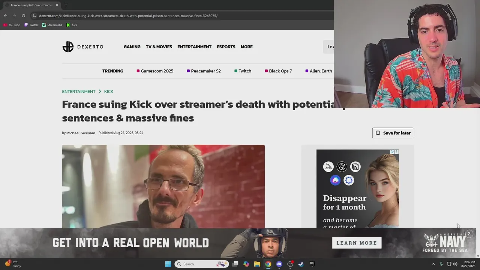The height and width of the screenshot is (270, 480).
Task: Click the ENTERTAINMENT breadcrumb link
Action: [x=79, y=91]
